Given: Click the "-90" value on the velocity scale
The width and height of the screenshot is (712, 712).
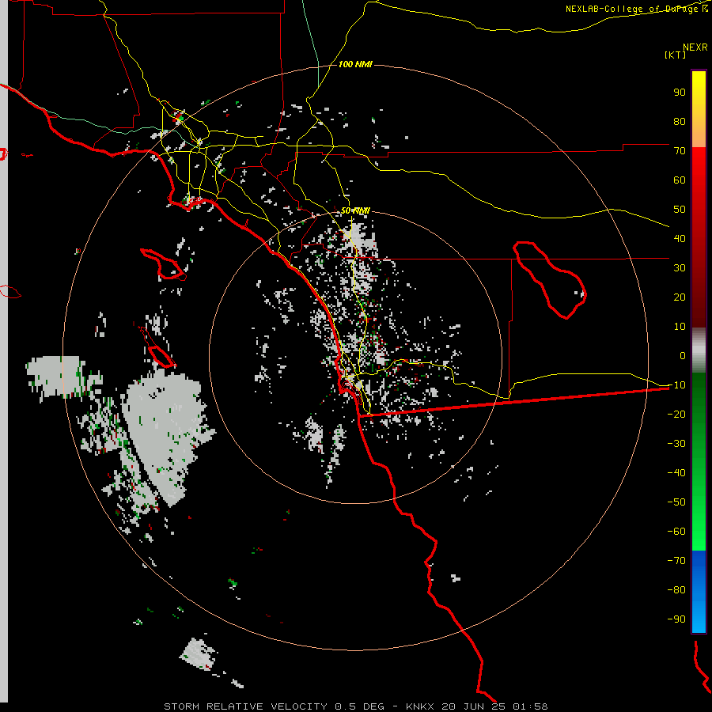Looking at the screenshot, I should [x=676, y=619].
